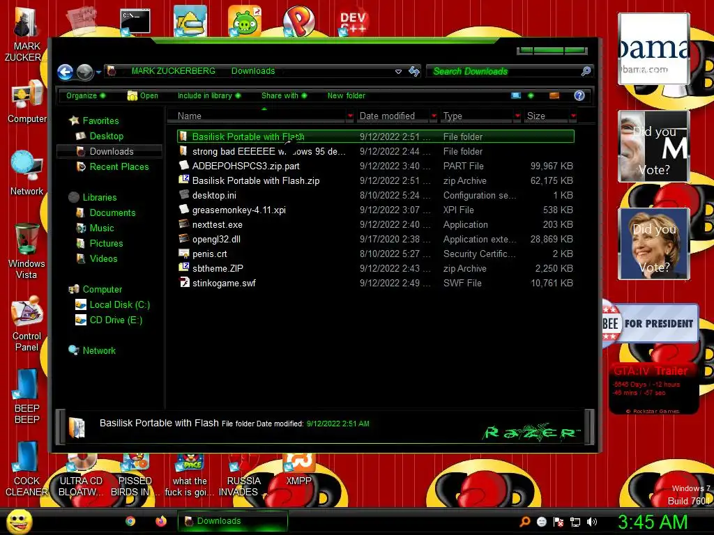Open the Control Panel desktop icon
The height and width of the screenshot is (535, 714).
(27, 323)
